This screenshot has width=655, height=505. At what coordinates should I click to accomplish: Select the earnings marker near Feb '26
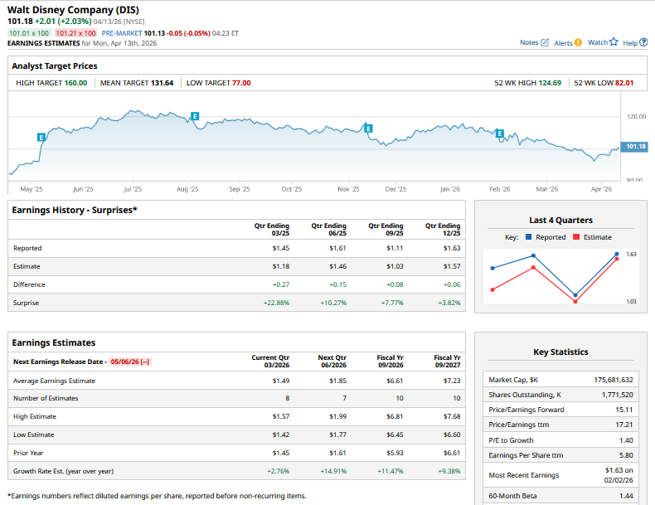click(x=499, y=133)
